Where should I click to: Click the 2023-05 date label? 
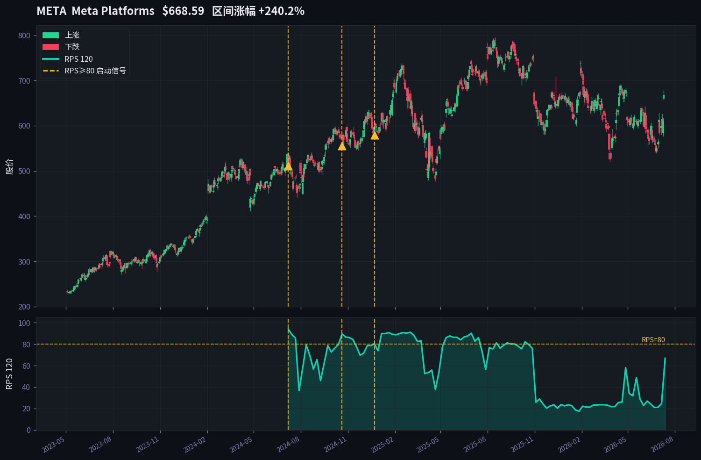pos(53,445)
